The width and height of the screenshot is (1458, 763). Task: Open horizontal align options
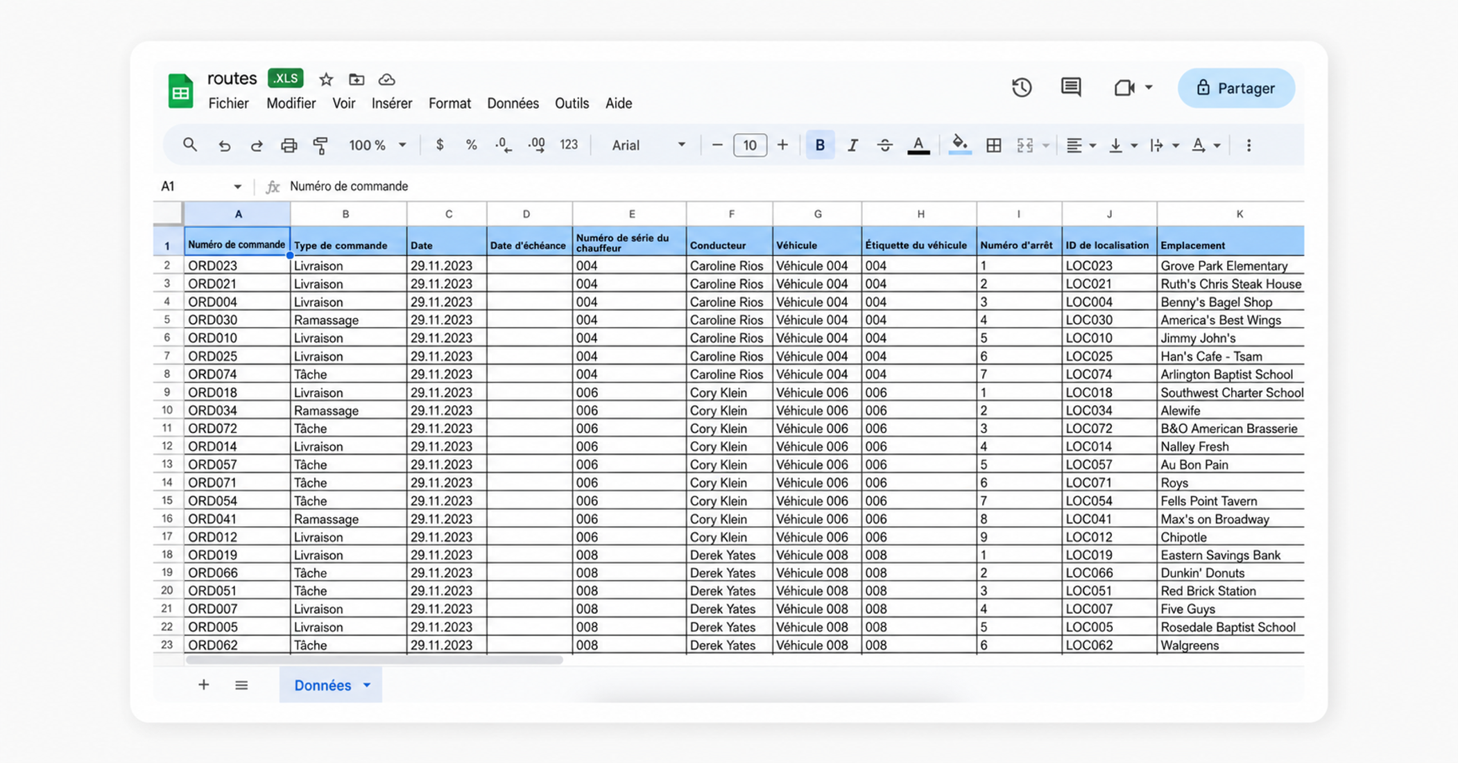coord(1080,145)
